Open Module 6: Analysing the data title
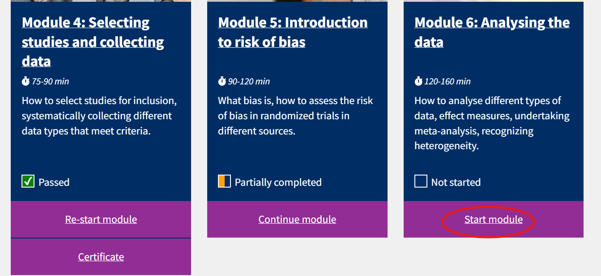 point(492,32)
